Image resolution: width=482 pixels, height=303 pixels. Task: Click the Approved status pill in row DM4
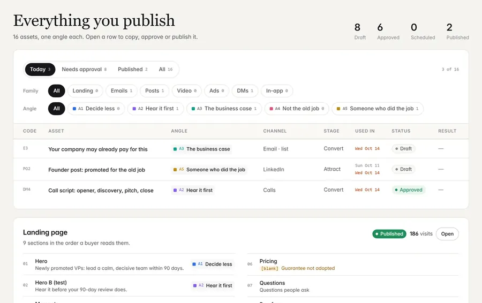tap(409, 190)
